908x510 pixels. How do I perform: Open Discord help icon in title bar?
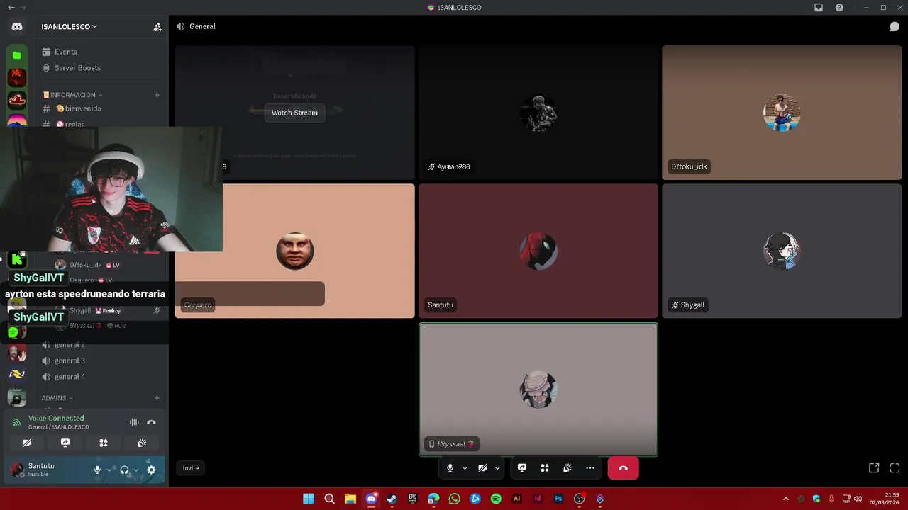[x=839, y=8]
